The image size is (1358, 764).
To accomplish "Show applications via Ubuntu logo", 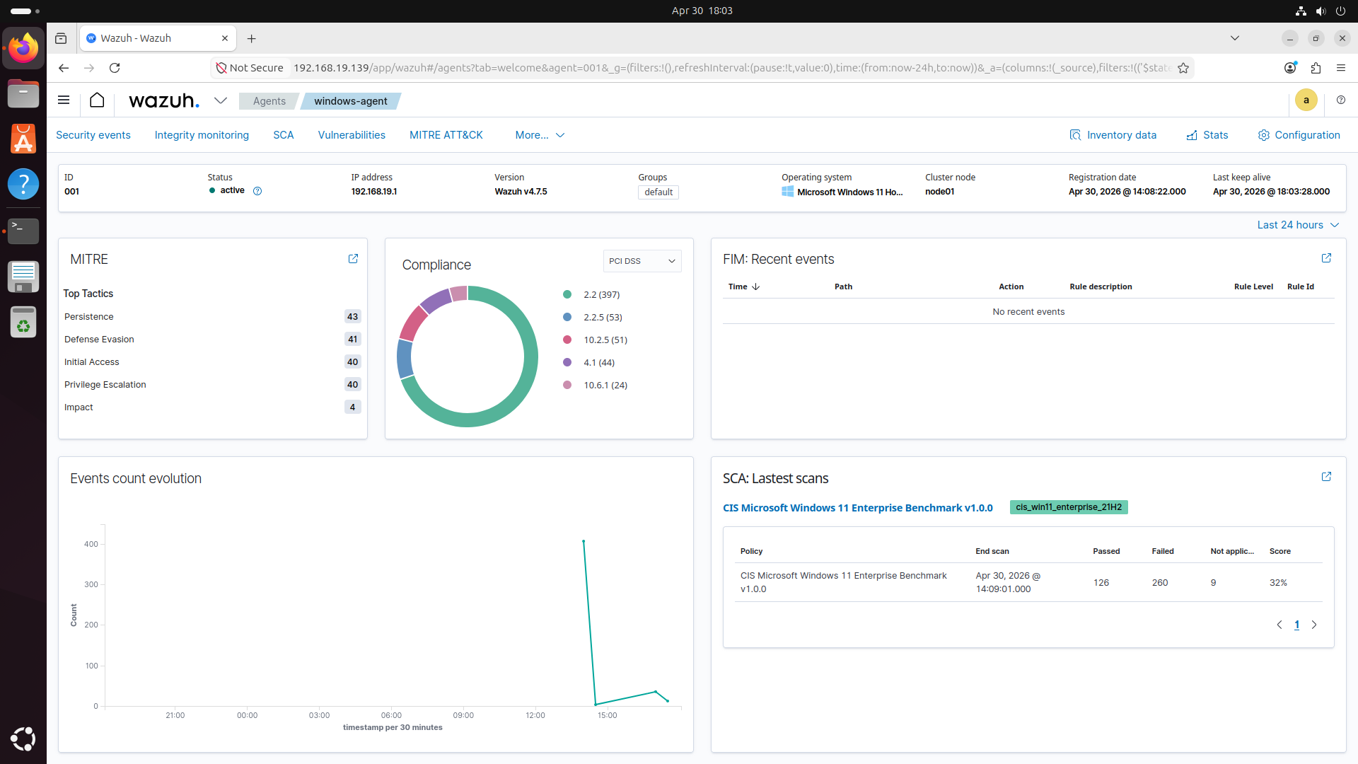I will pos(23,739).
